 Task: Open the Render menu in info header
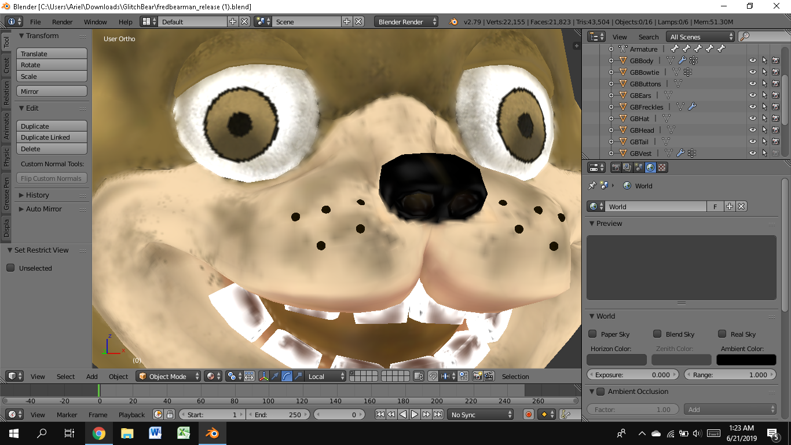click(x=63, y=22)
